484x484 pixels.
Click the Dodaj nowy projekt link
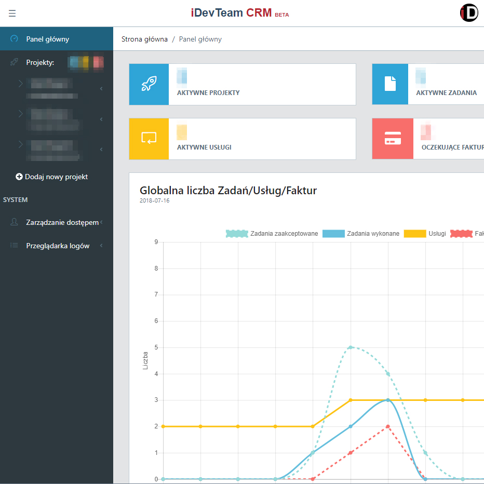coord(56,177)
